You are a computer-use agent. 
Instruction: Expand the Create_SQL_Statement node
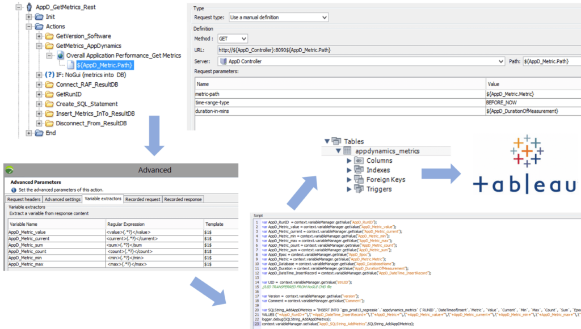(39, 104)
